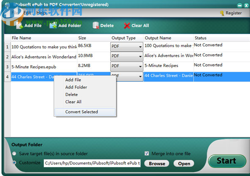Click the Add Folder toolbar icon
The image size is (250, 176).
pyautogui.click(x=53, y=26)
